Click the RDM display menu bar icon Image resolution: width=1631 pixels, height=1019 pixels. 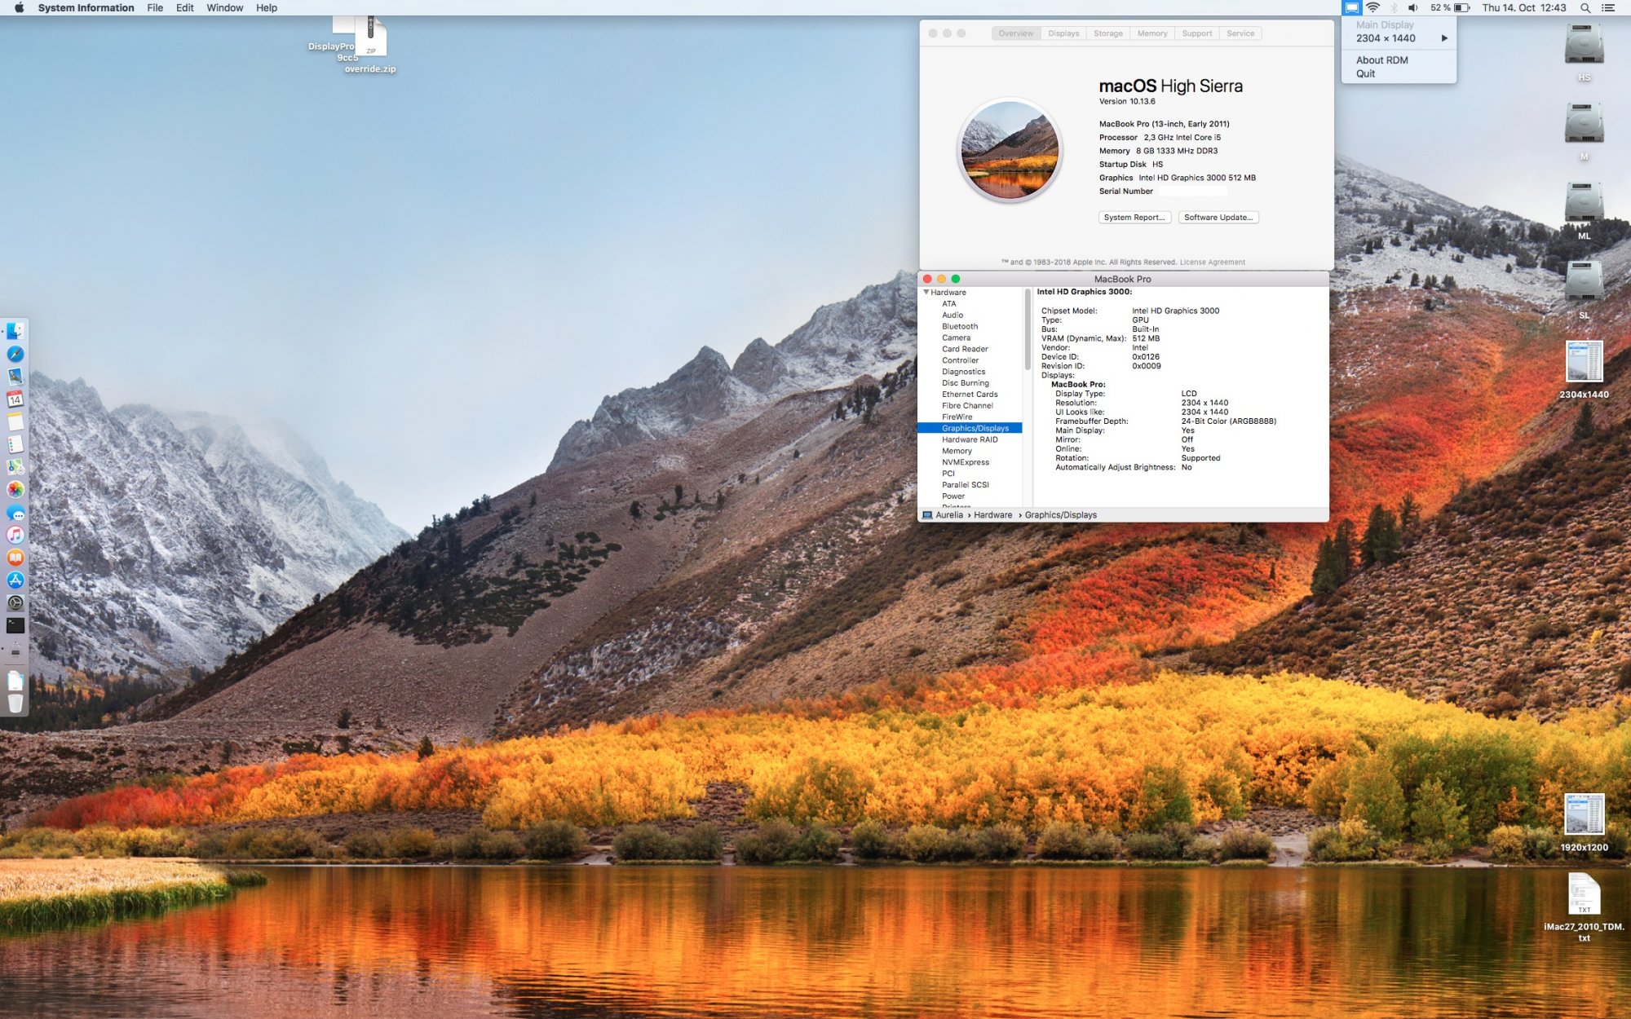click(x=1351, y=8)
